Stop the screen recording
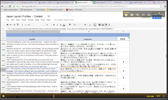This screenshot has height=100, width=168. point(126,15)
